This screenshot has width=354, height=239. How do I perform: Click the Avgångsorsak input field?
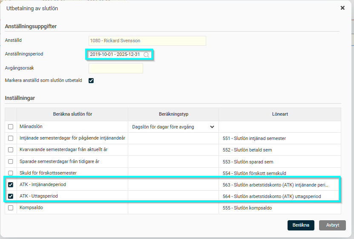115,68
